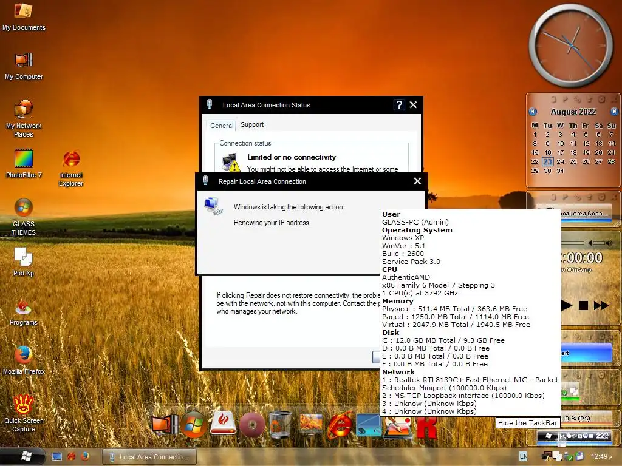Click the fast forward button in the WinAmp widget

click(x=601, y=306)
